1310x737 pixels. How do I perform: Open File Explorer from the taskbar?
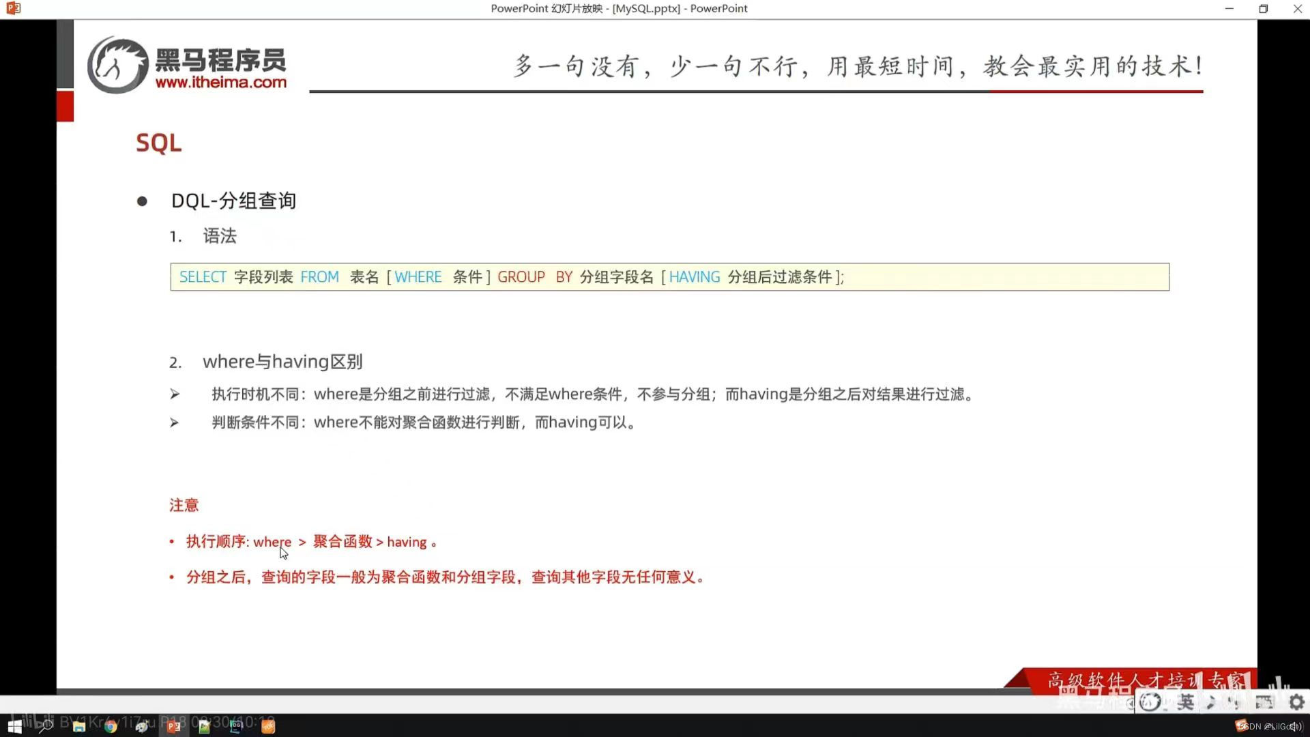click(x=79, y=727)
